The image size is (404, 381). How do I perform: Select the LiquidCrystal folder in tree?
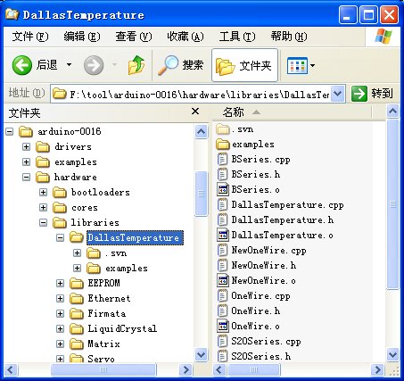click(x=122, y=328)
